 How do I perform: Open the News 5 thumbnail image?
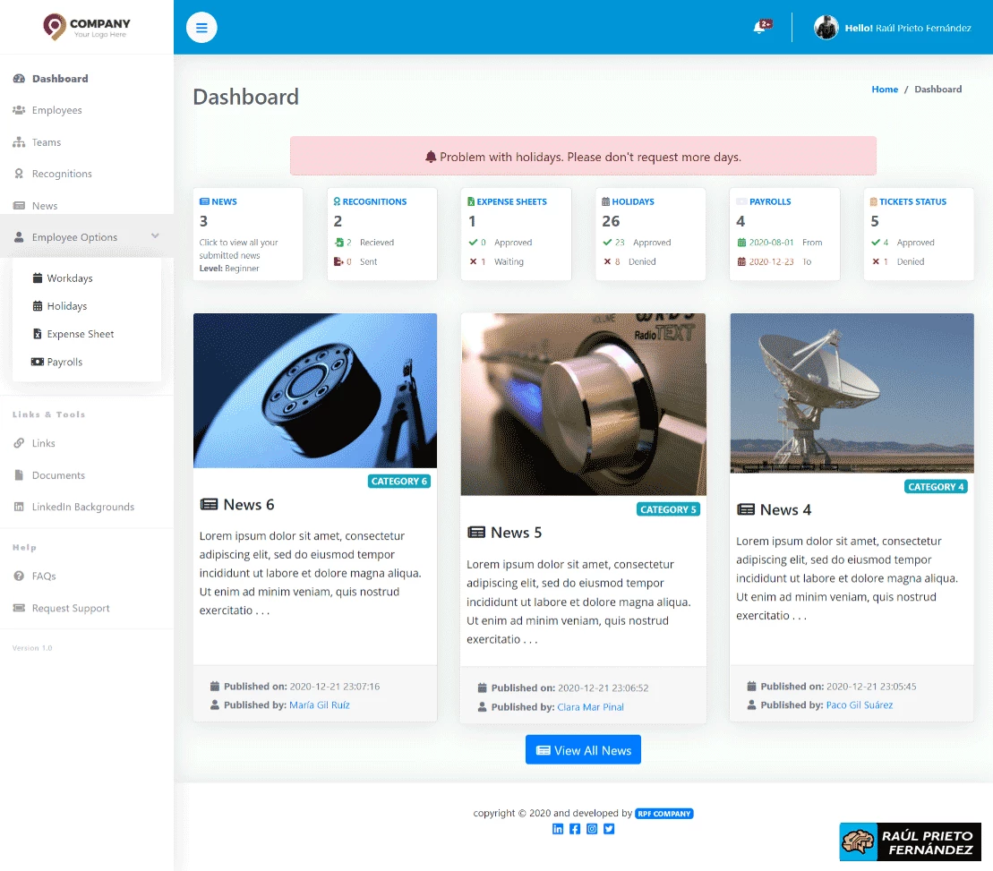tap(583, 404)
